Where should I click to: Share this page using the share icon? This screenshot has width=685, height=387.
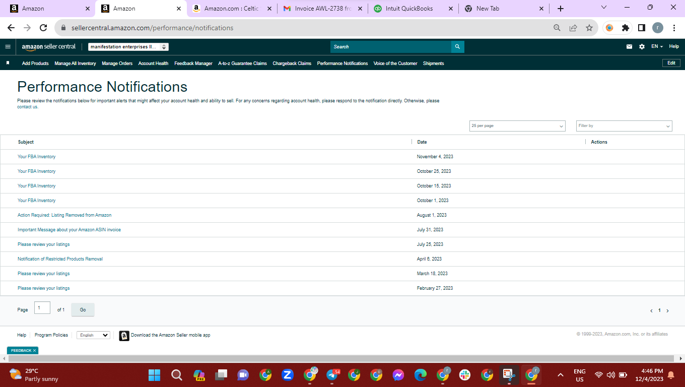[573, 28]
